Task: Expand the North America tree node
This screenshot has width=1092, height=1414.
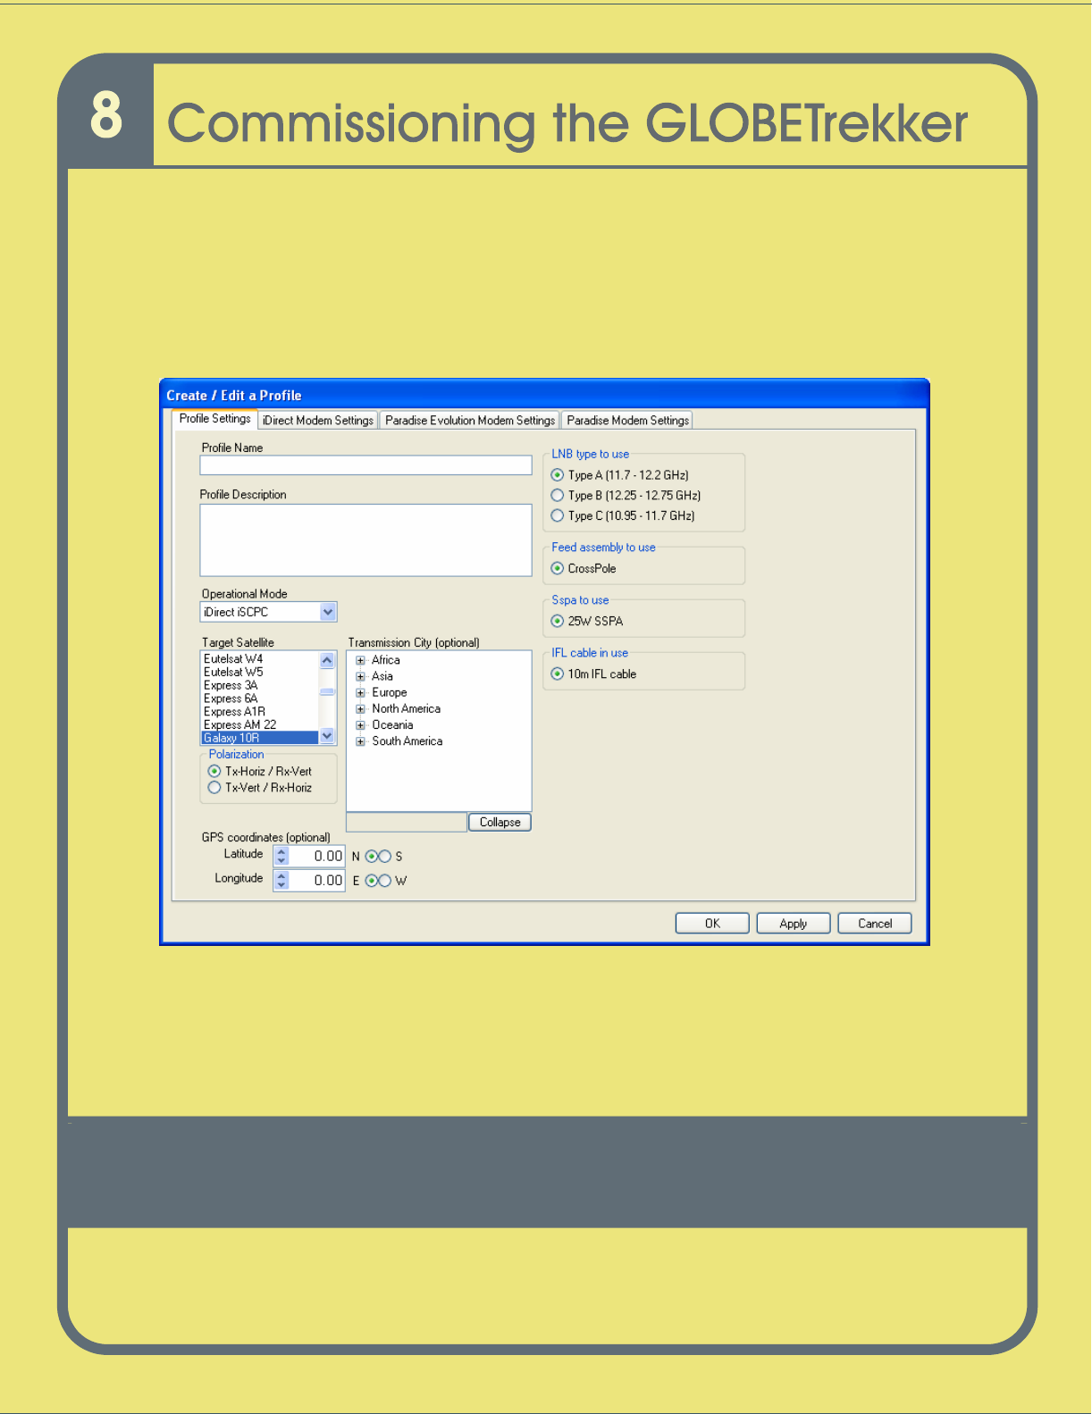Action: click(x=361, y=709)
